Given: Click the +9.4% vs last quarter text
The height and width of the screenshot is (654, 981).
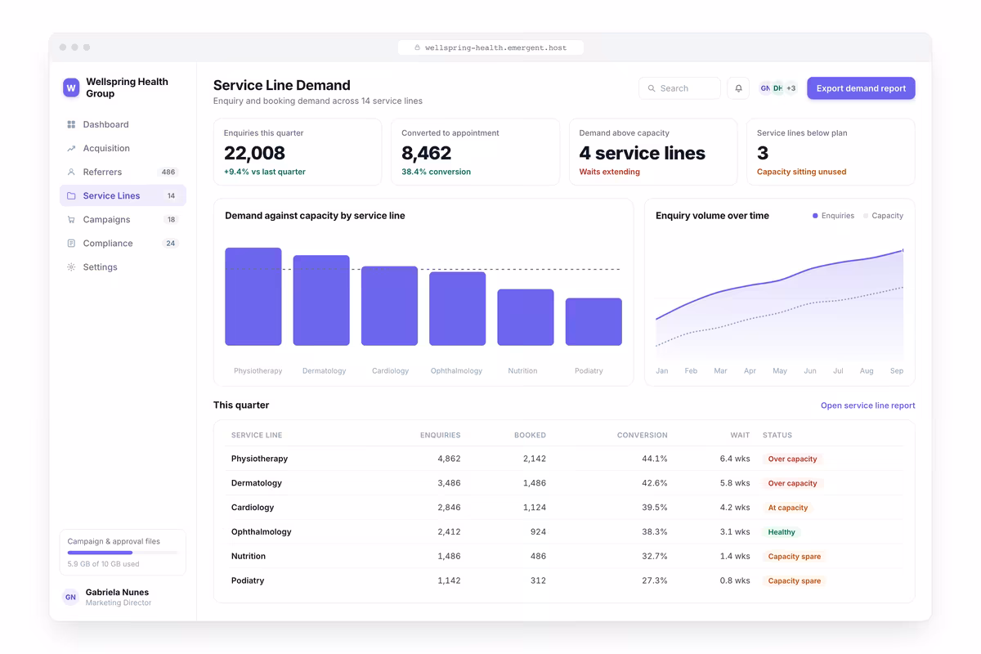Looking at the screenshot, I should point(265,172).
